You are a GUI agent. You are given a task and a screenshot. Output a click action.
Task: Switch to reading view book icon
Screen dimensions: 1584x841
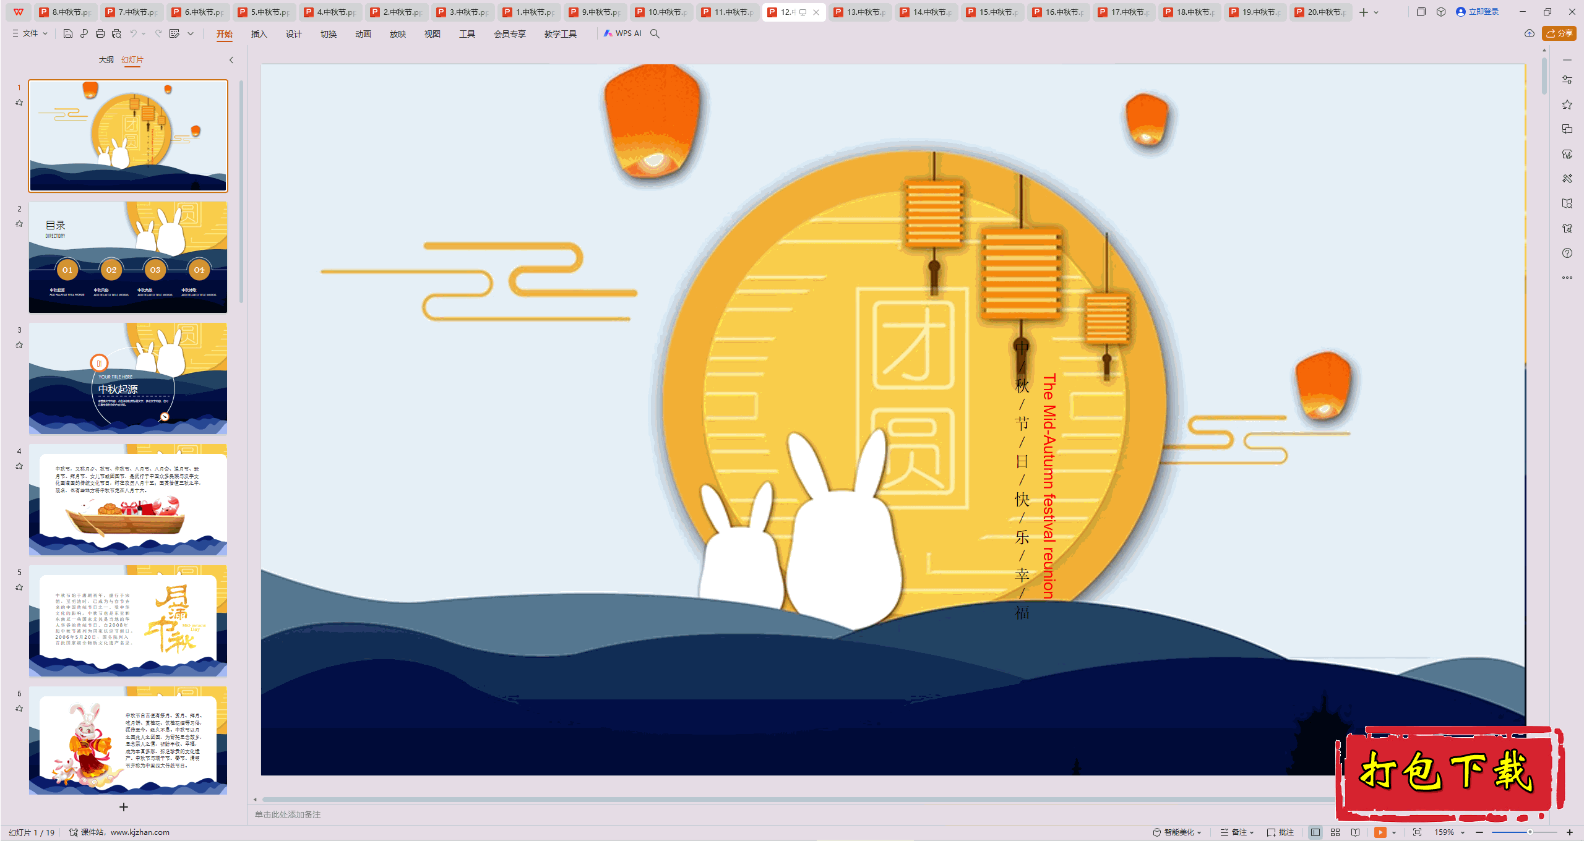tap(1356, 832)
